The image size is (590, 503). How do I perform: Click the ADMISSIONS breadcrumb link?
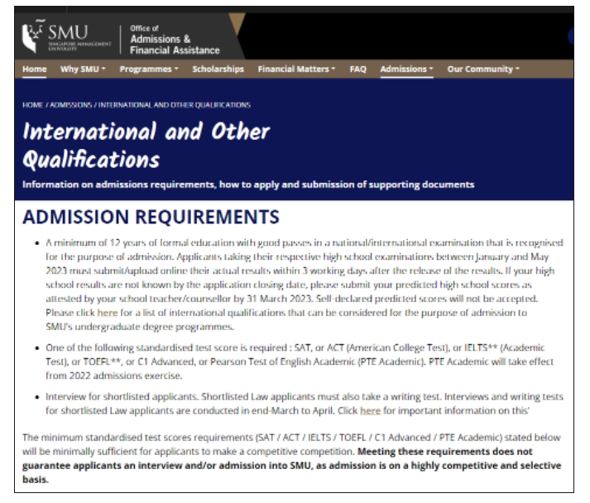pos(71,105)
